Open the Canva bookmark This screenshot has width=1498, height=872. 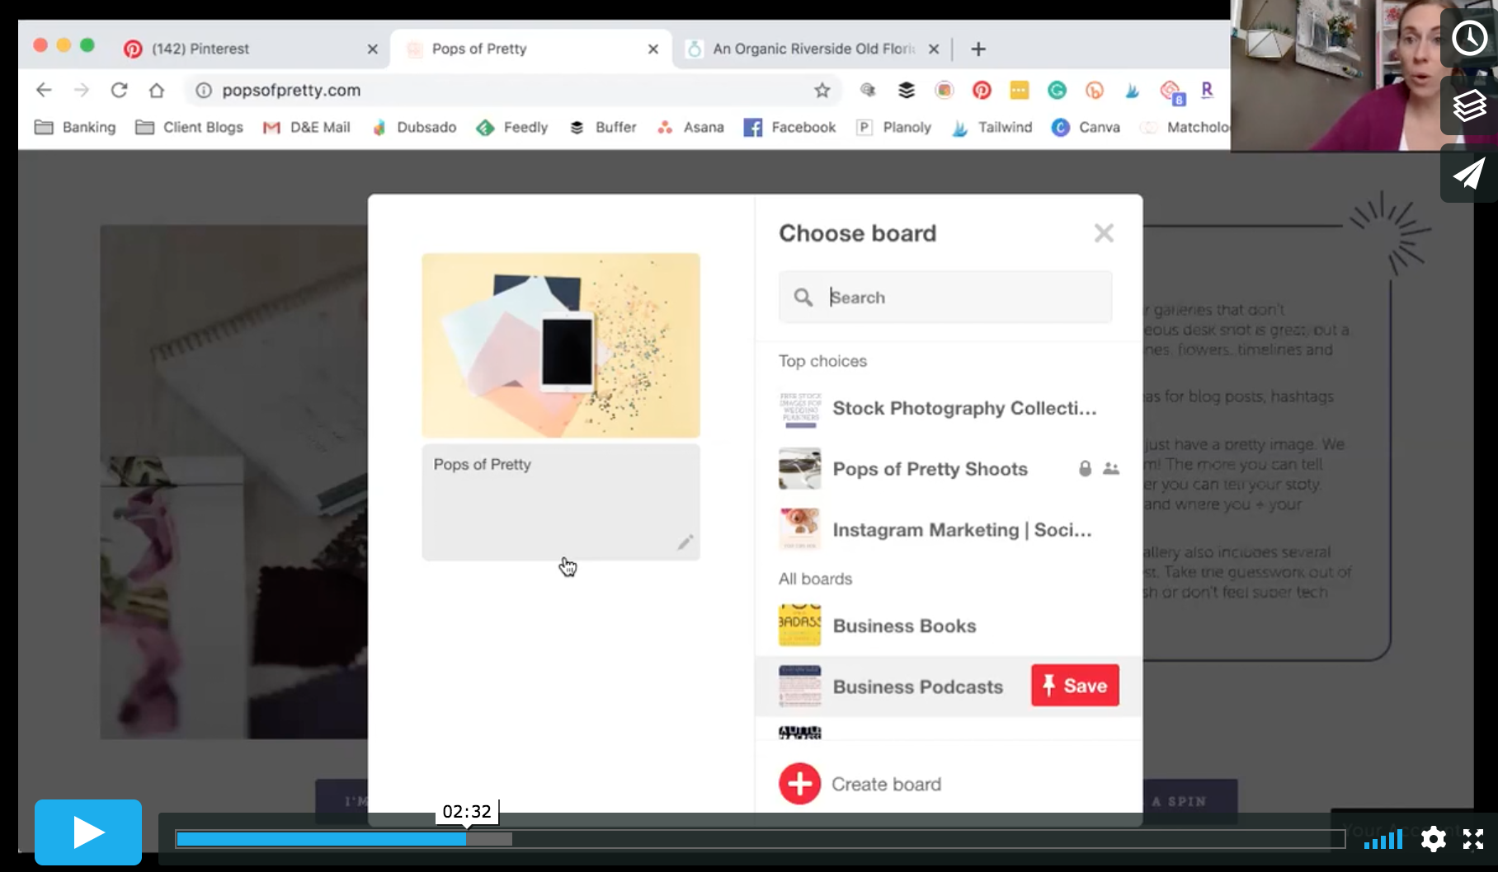click(1086, 127)
